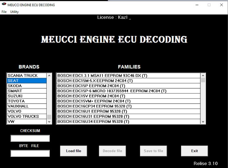228x168 pixels.
Task: Minimize the Meucci window
Action: tap(197, 5)
